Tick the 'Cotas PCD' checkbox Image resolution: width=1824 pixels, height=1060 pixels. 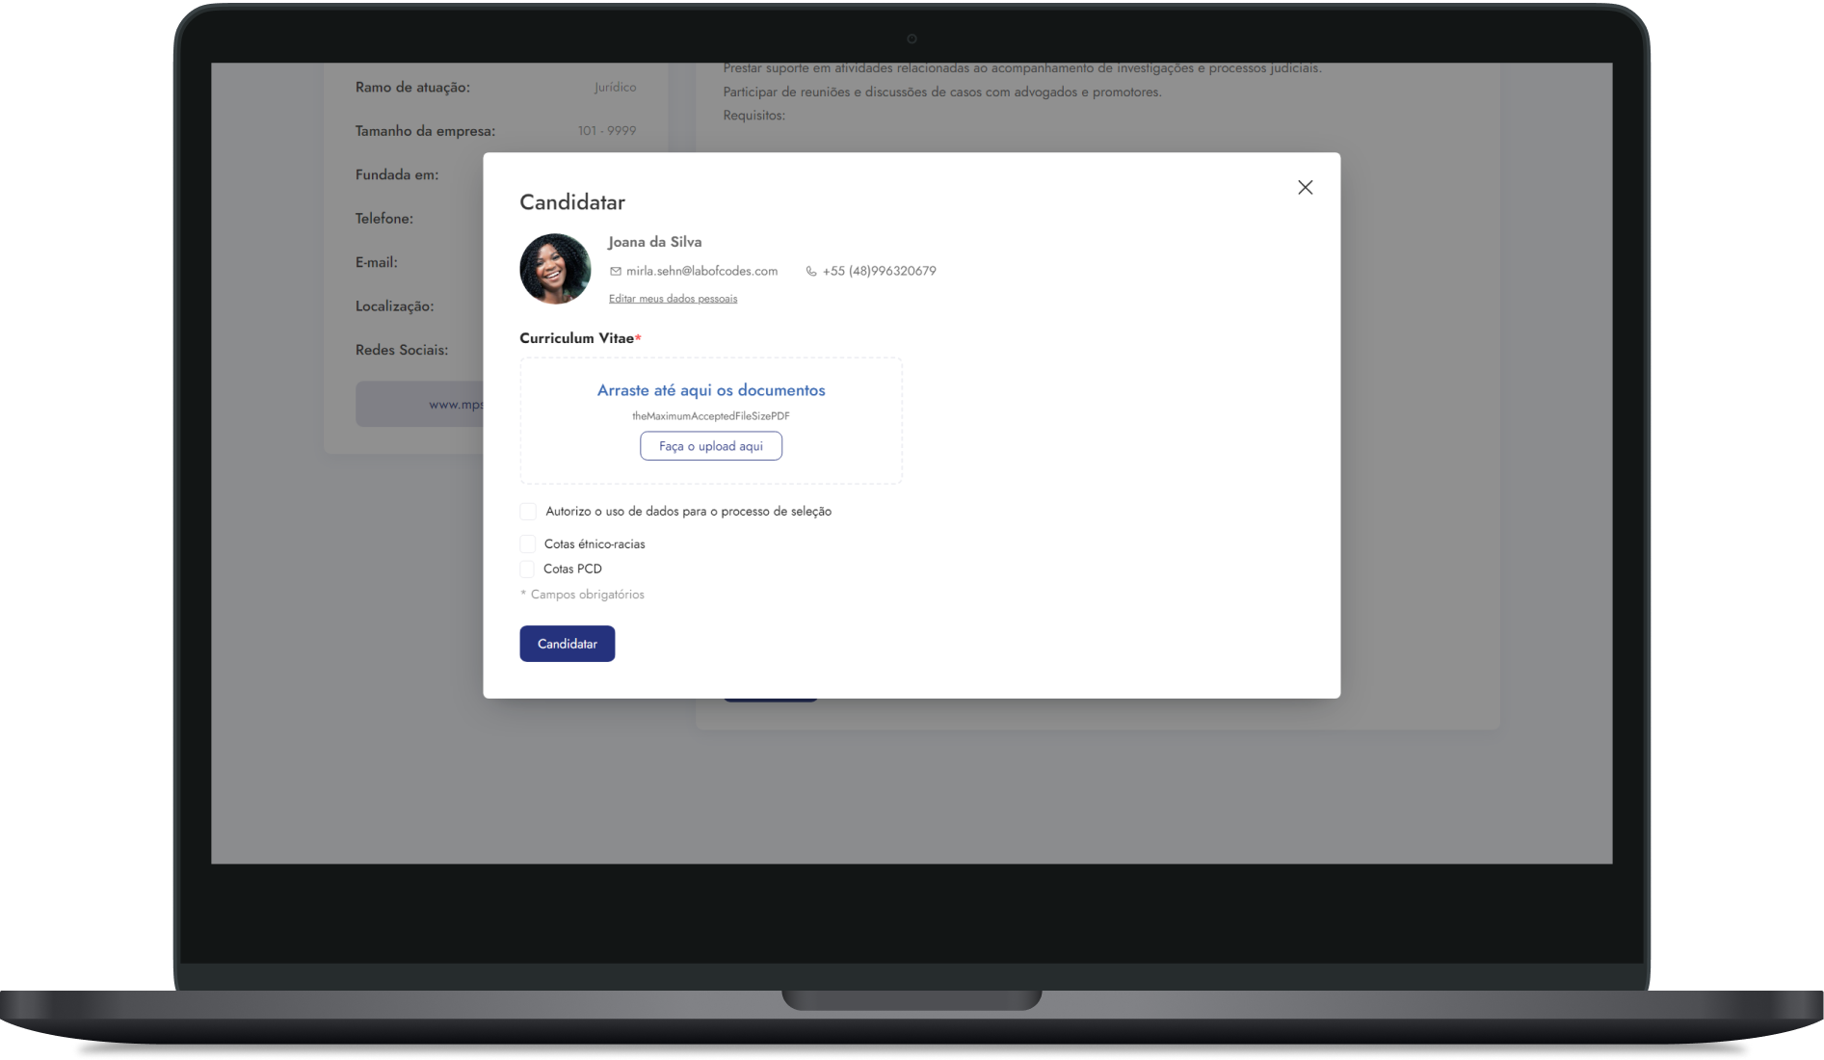pyautogui.click(x=527, y=570)
